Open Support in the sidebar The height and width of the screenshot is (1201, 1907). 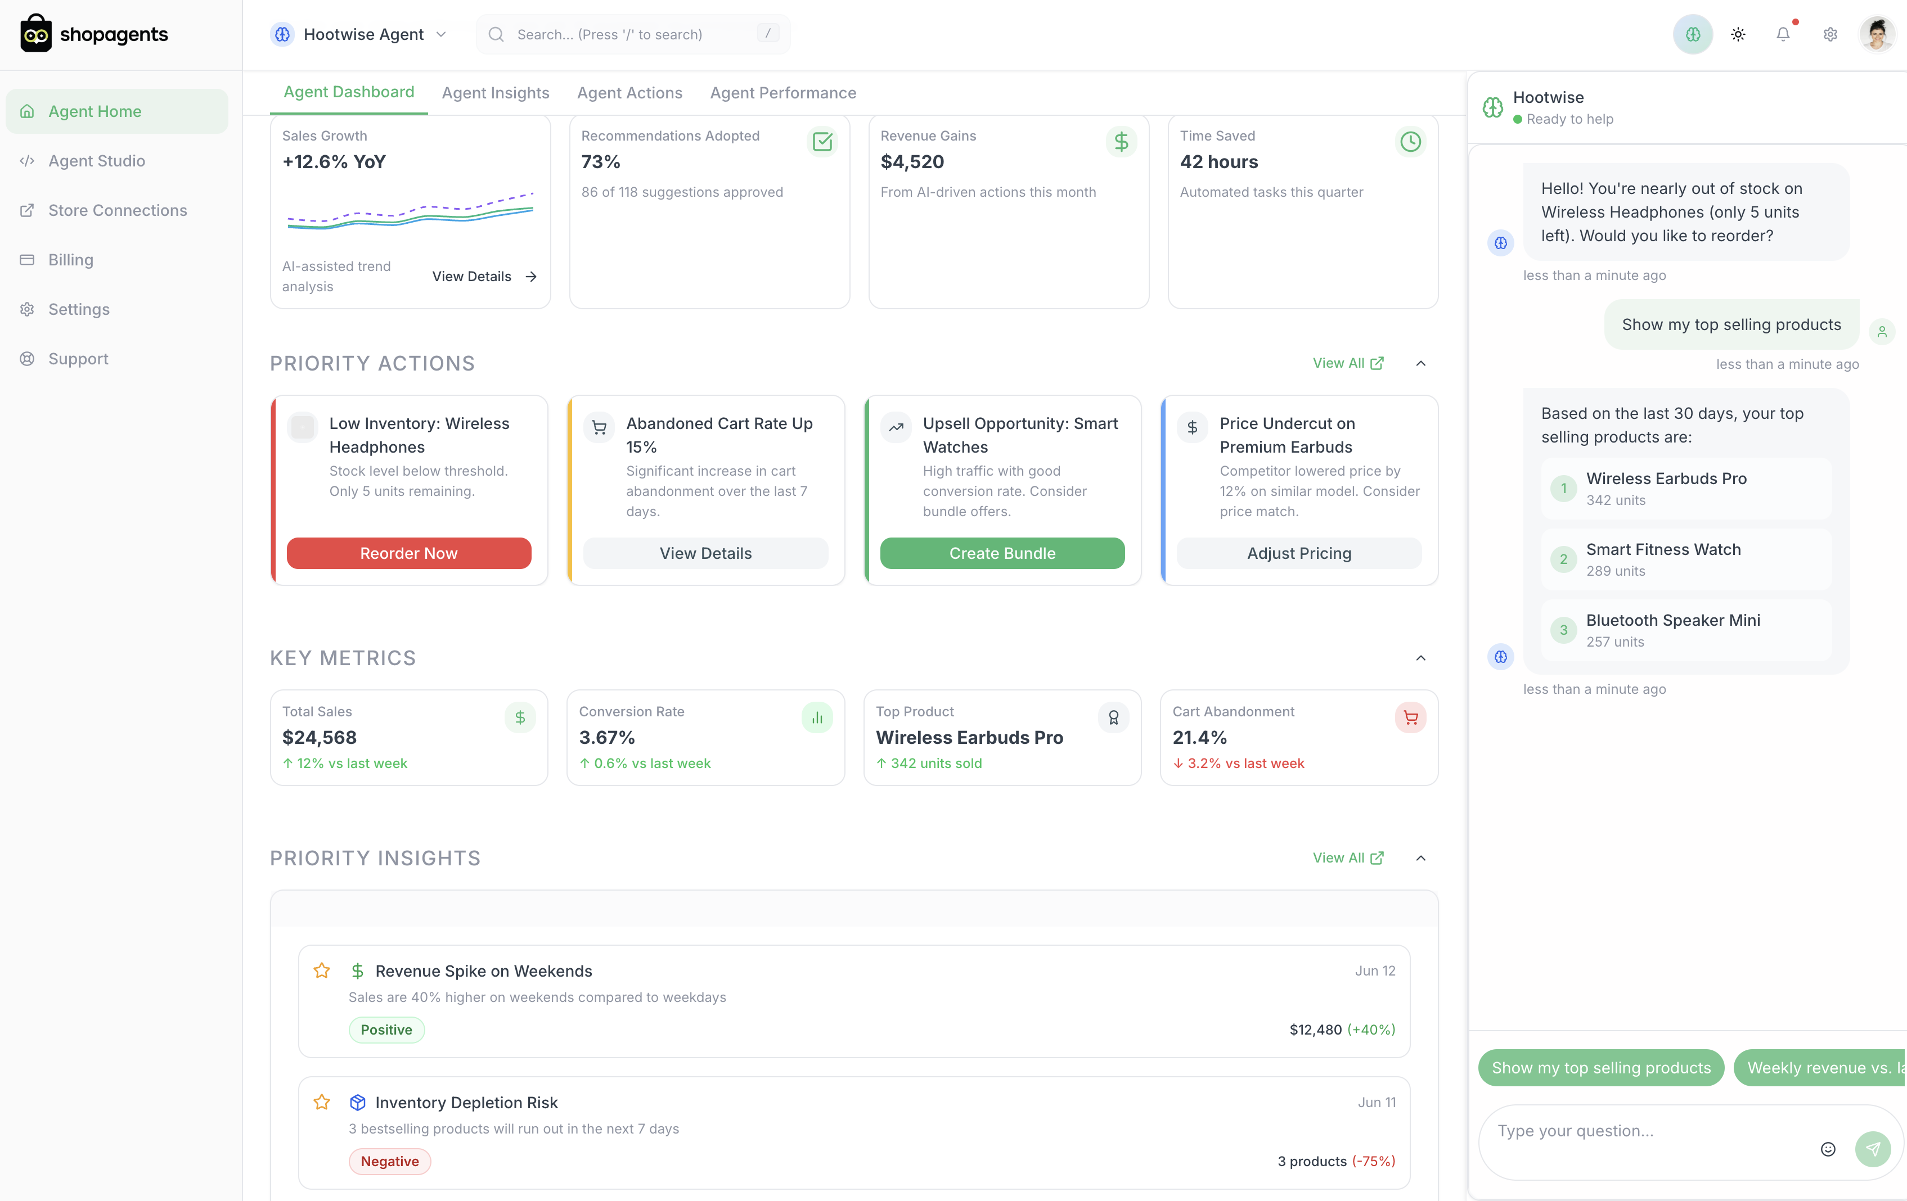pyautogui.click(x=117, y=359)
